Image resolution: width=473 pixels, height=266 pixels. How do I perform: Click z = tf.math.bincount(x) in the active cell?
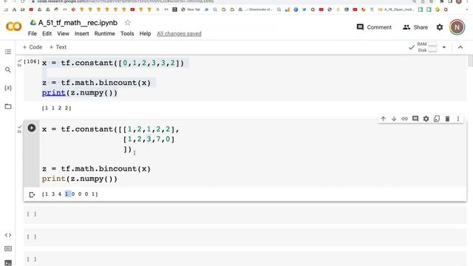[96, 168]
